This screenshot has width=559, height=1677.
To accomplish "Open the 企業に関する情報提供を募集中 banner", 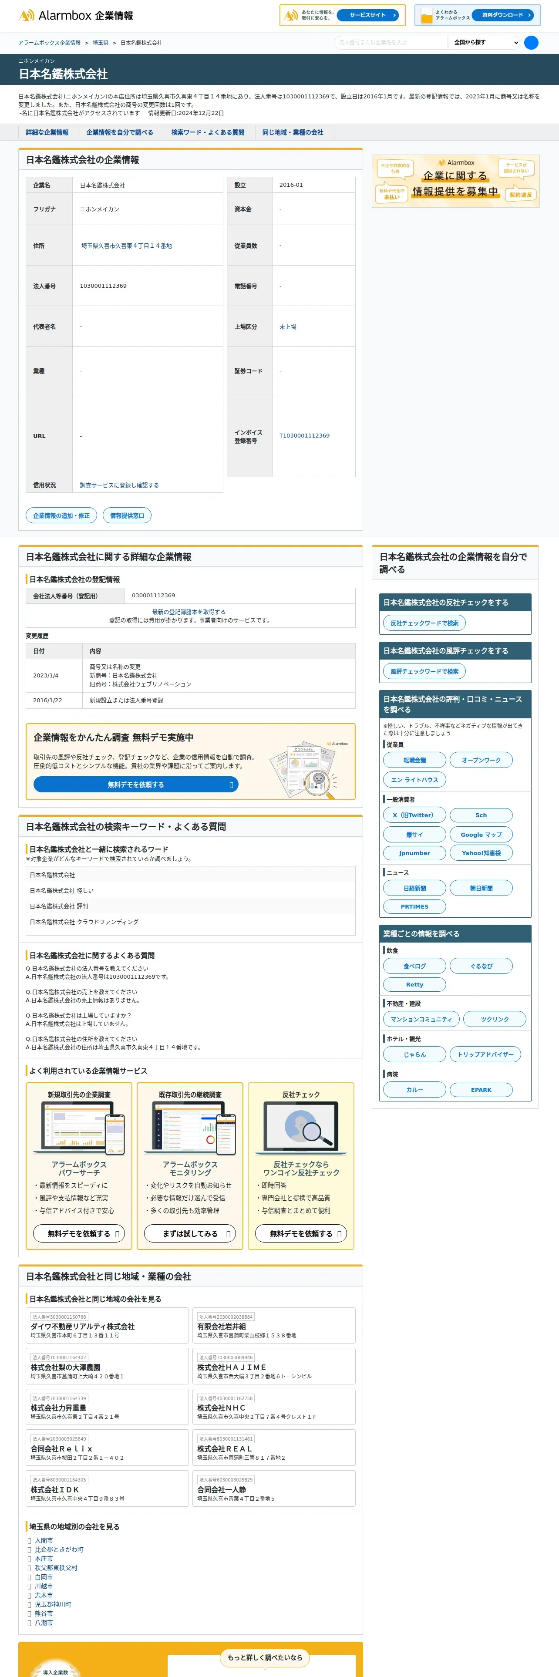I will coord(455,181).
